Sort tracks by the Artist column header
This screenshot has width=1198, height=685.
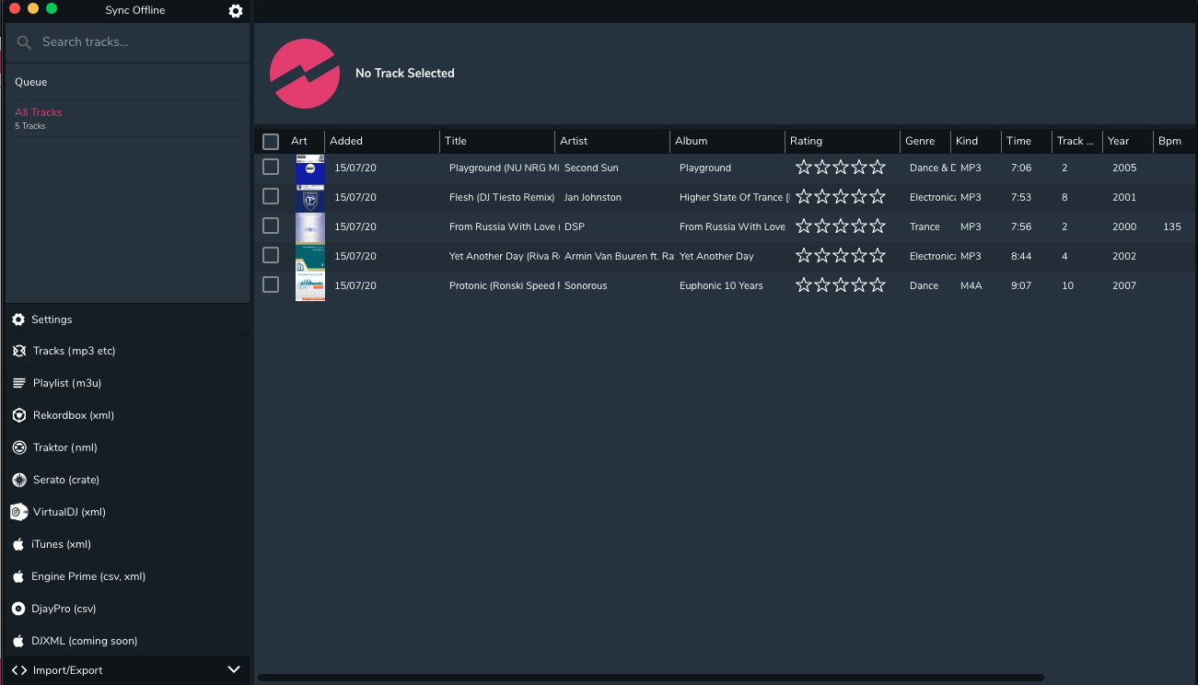pos(574,141)
